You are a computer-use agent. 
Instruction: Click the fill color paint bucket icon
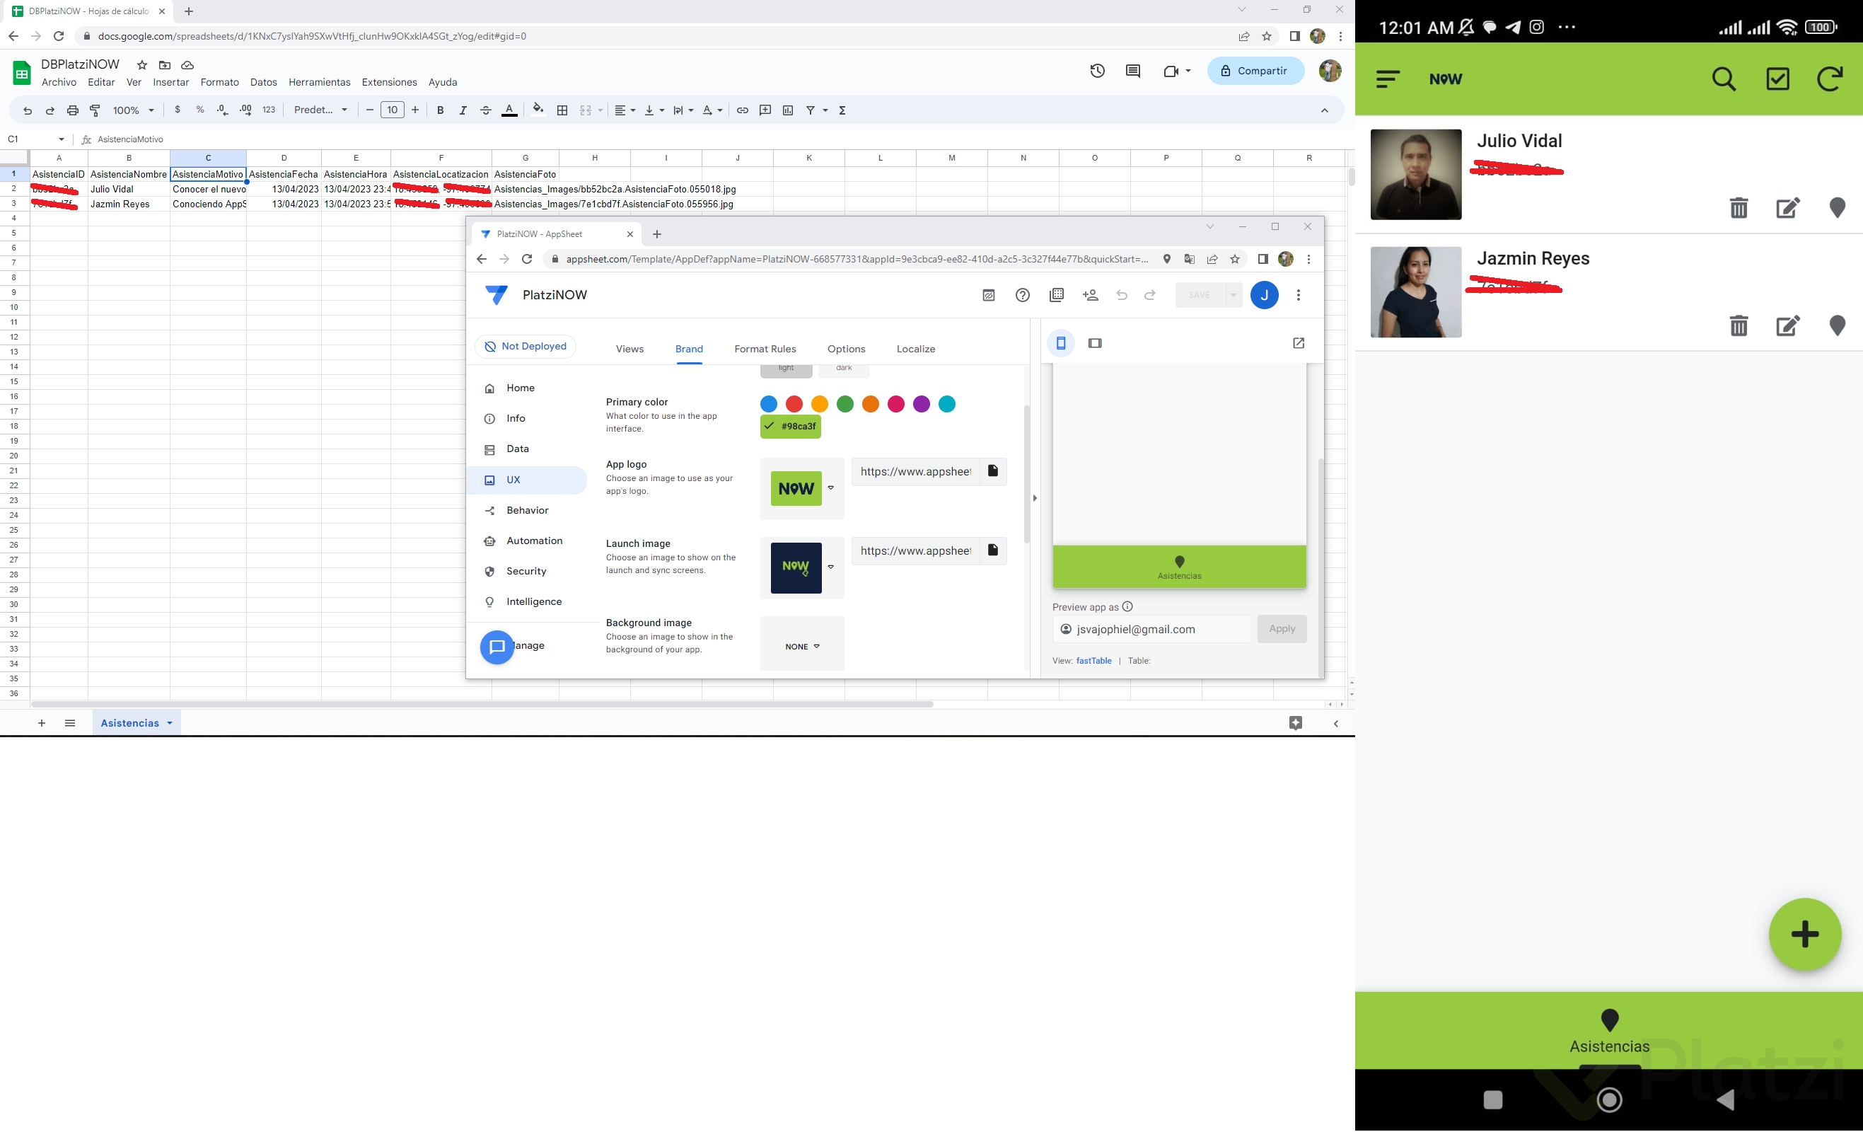(x=538, y=110)
